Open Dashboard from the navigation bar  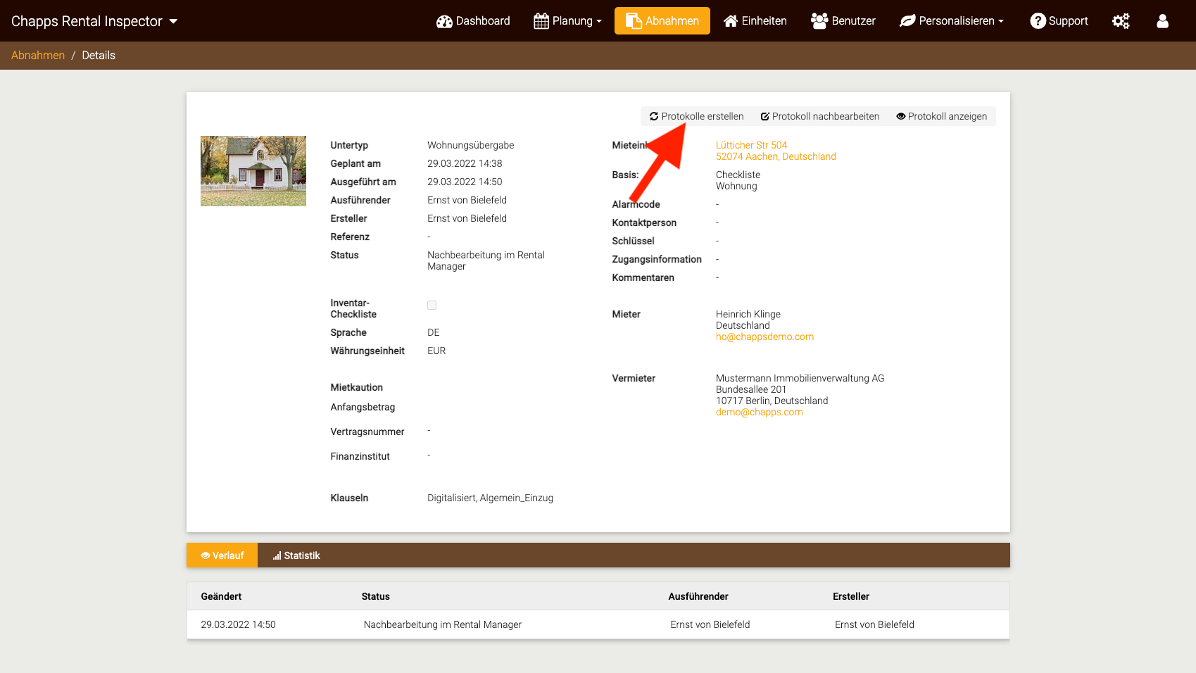(473, 21)
